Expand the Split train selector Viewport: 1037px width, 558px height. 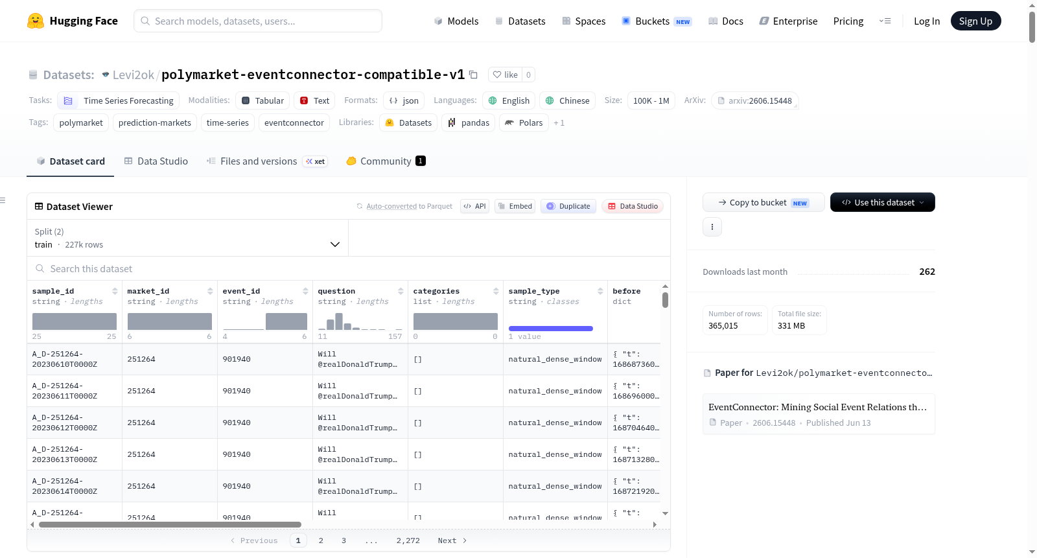(188, 238)
